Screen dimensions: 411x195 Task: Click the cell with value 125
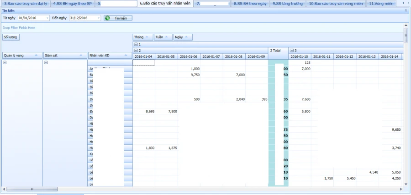point(300,63)
